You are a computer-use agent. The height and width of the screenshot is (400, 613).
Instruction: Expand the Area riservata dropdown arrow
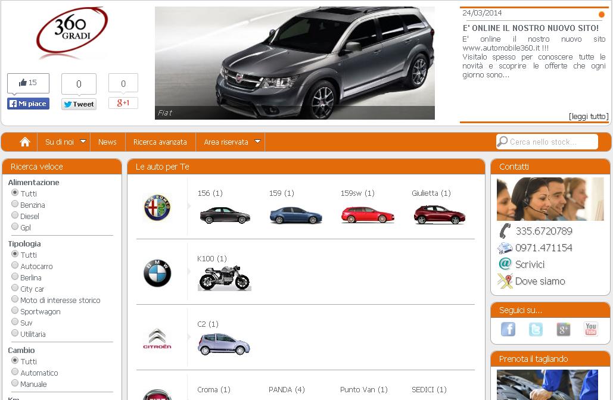(257, 142)
